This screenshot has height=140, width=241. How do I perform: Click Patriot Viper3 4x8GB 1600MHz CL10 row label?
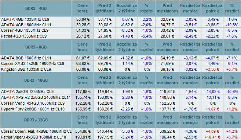point(33,137)
